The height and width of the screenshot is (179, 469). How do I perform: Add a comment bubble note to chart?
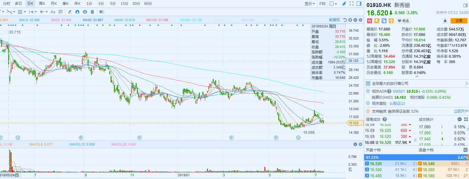tap(60, 12)
